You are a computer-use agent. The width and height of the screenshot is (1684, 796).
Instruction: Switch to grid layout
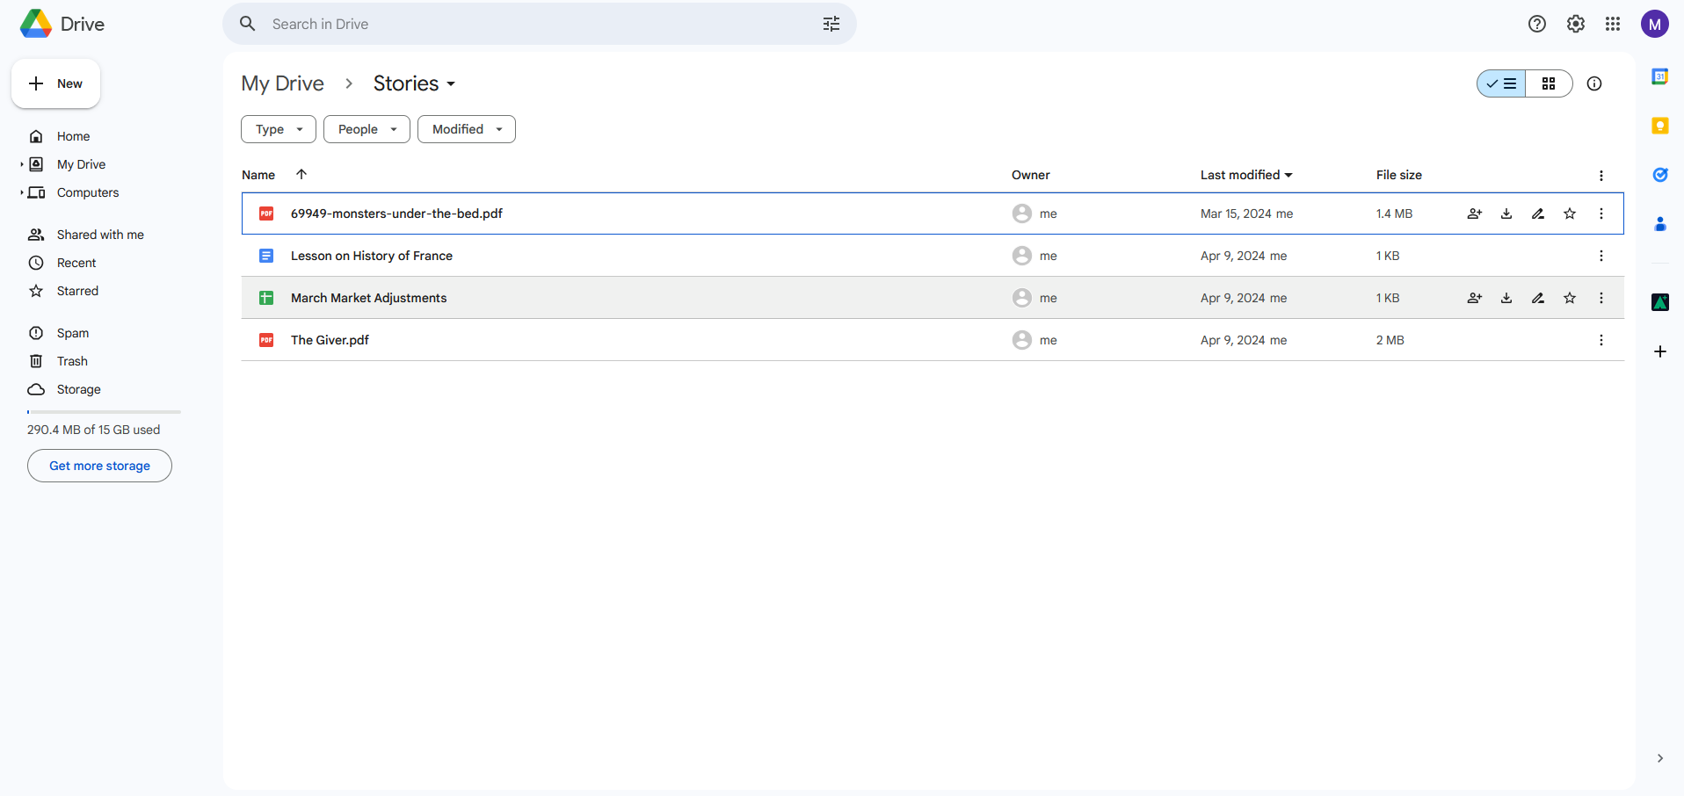coord(1549,83)
